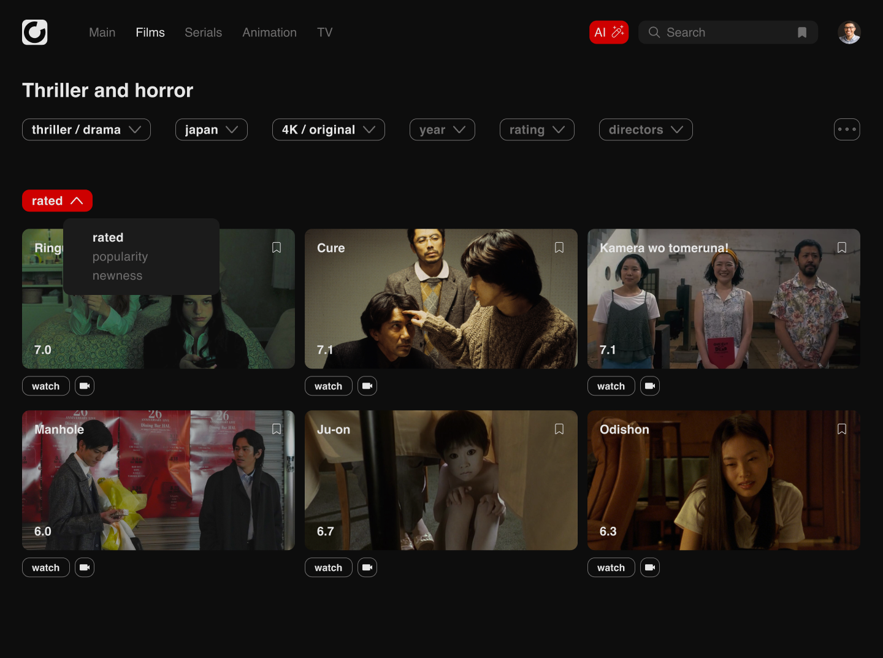
Task: Collapse the rated sort dropdown
Action: click(57, 201)
